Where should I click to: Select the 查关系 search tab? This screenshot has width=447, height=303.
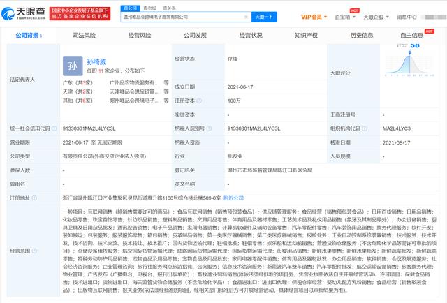[169, 8]
